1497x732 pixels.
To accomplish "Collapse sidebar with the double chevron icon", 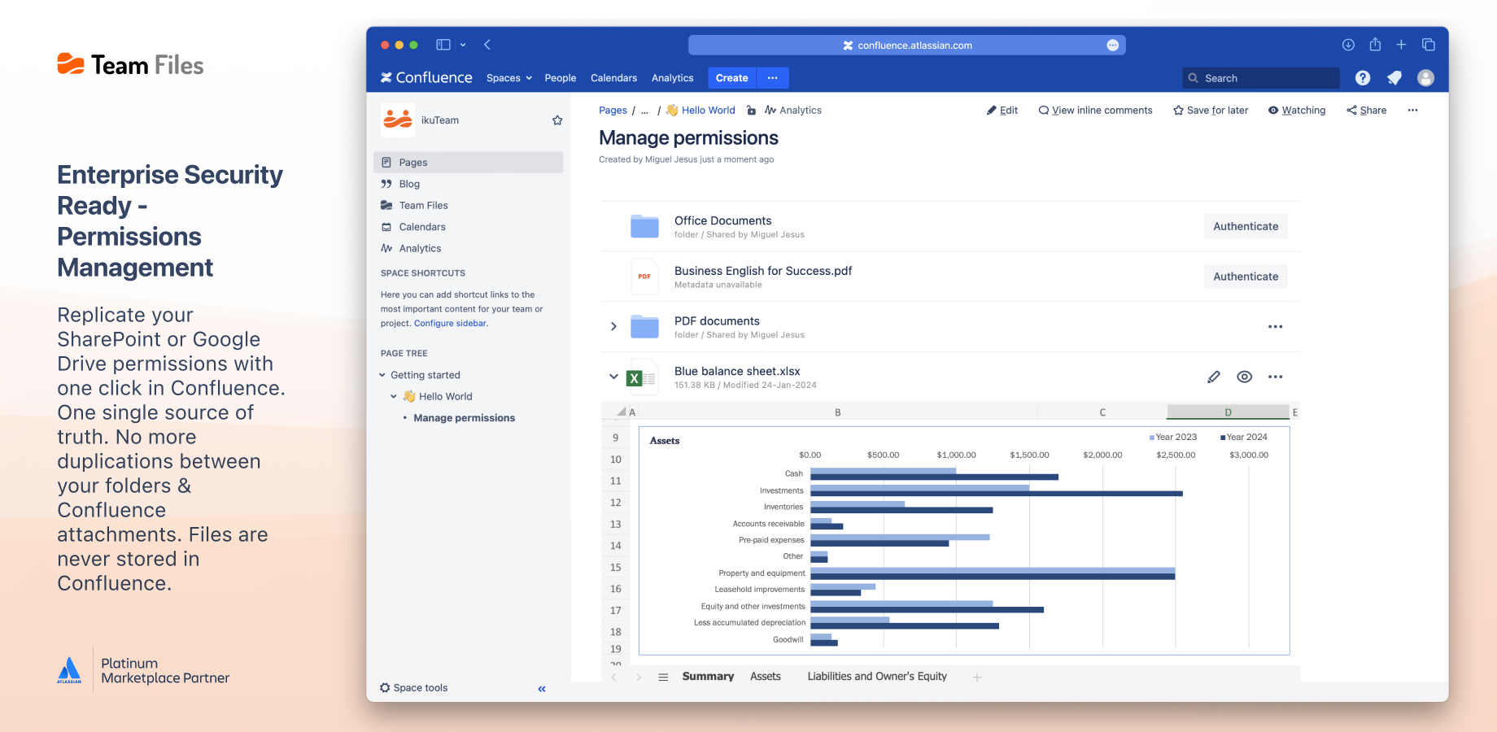I will click(542, 689).
